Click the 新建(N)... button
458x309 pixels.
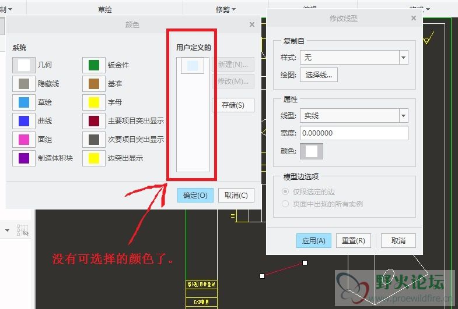tap(233, 65)
